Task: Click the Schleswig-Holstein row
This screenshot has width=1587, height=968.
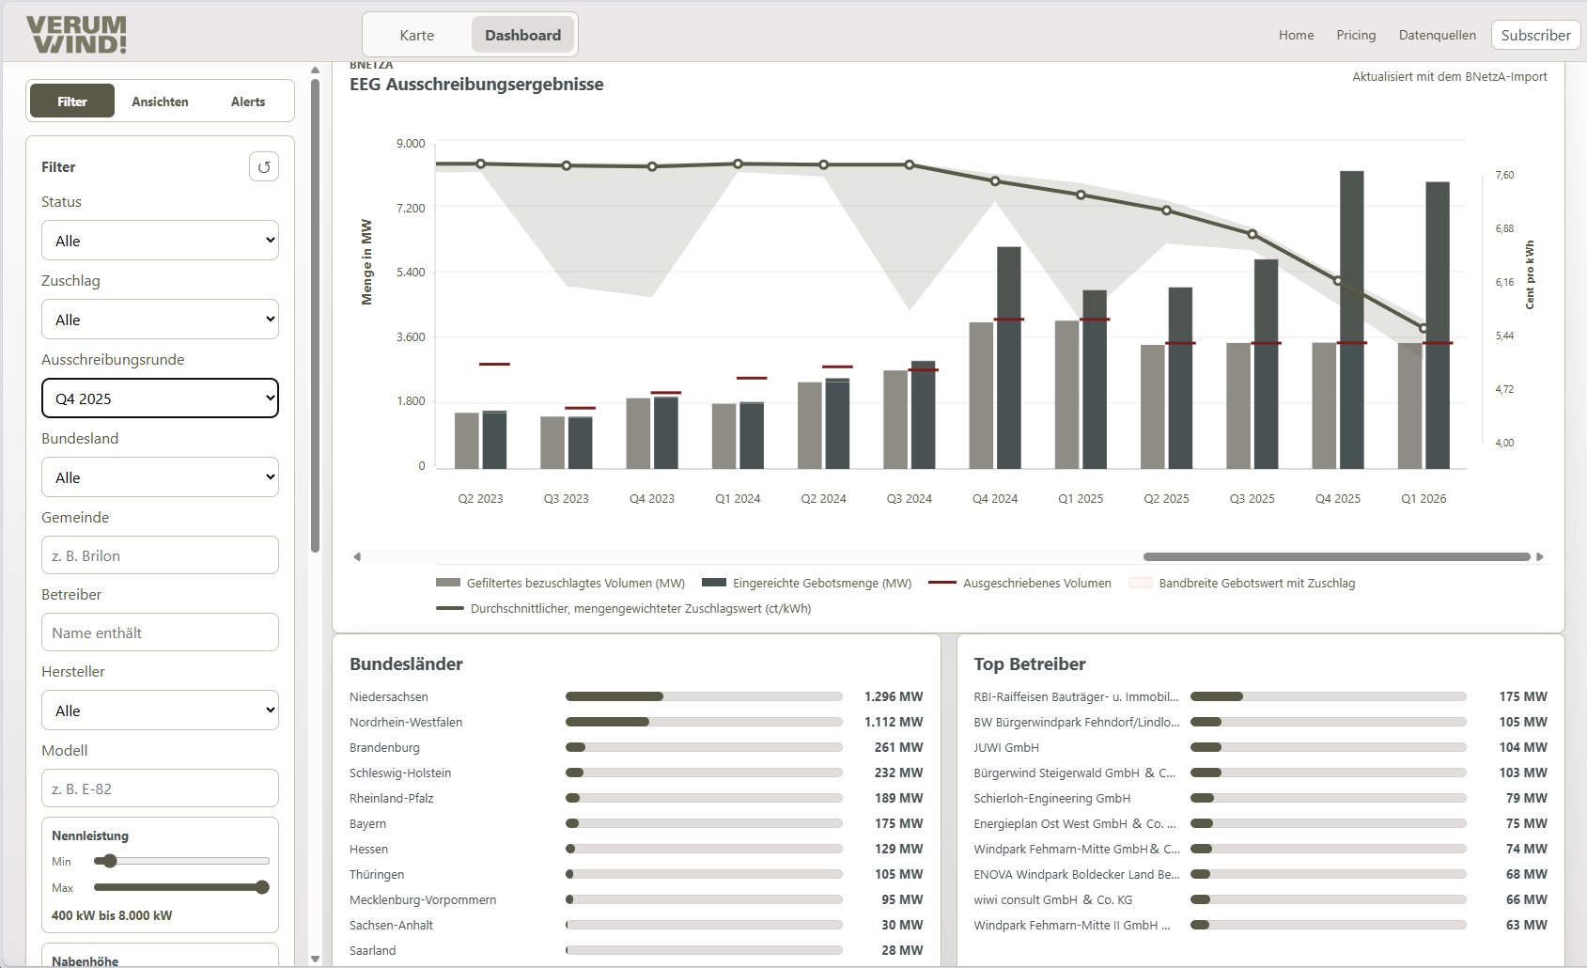Action: coord(636,773)
